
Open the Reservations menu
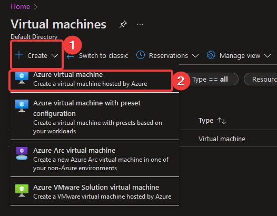point(167,55)
